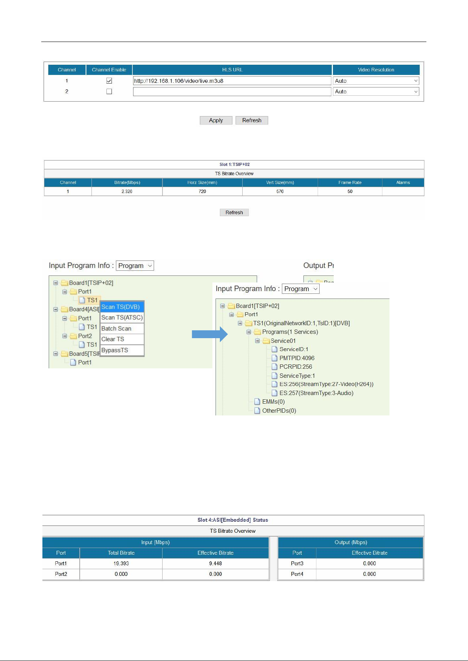Image resolution: width=468 pixels, height=661 pixels.
Task: Click the Port3 output row label
Action: (297, 563)
